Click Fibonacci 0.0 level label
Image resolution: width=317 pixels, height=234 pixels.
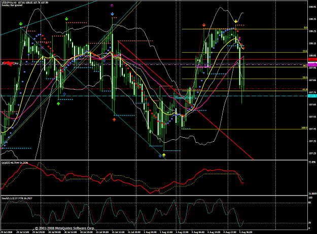coord(305,27)
